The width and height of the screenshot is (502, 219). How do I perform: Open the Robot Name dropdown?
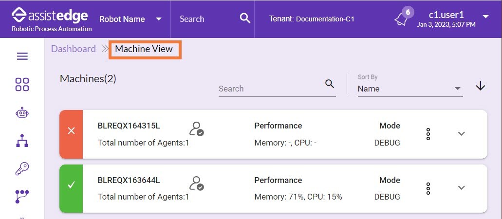coord(130,19)
